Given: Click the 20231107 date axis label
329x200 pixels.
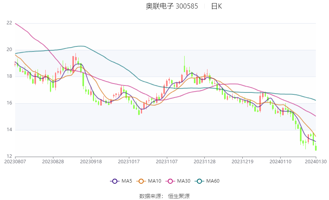Looking at the screenshot, I should pyautogui.click(x=167, y=162).
